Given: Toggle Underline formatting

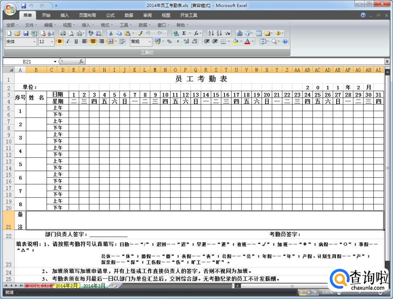Looking at the screenshot, I should pos(76,42).
